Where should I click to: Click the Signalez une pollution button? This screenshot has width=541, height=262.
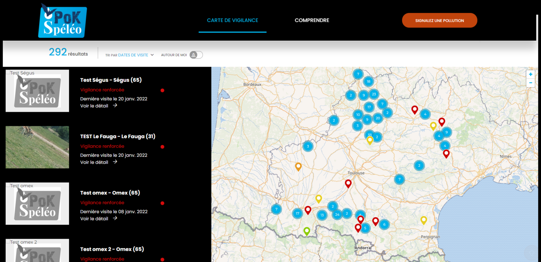tap(440, 20)
